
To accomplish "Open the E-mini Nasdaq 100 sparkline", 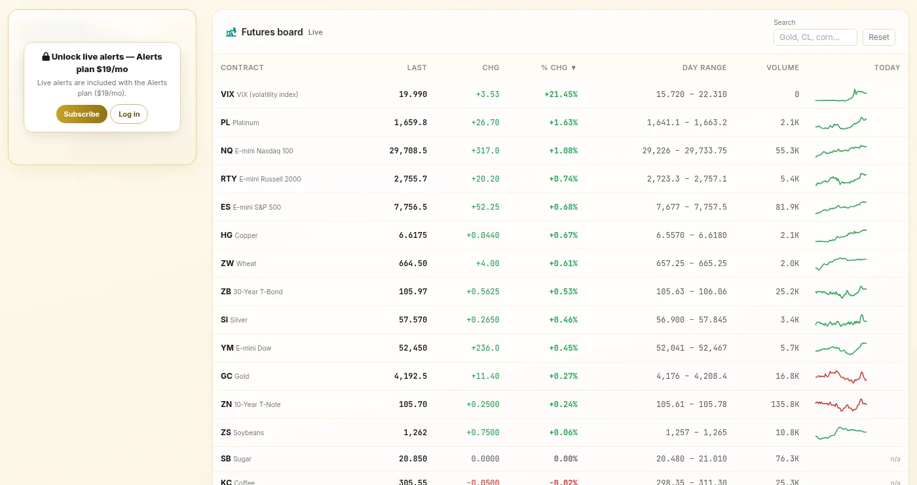I will pyautogui.click(x=841, y=151).
